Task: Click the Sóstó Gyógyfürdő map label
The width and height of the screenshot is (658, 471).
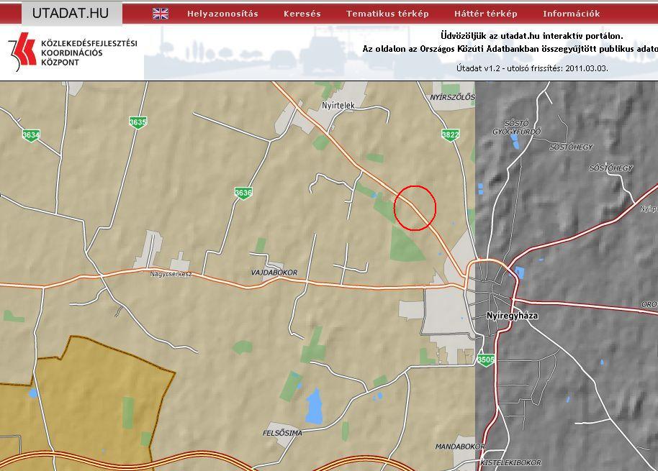Action: [516, 128]
